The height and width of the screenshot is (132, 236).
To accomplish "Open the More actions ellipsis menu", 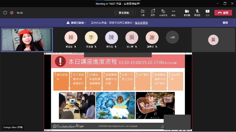I will [x=173, y=13].
